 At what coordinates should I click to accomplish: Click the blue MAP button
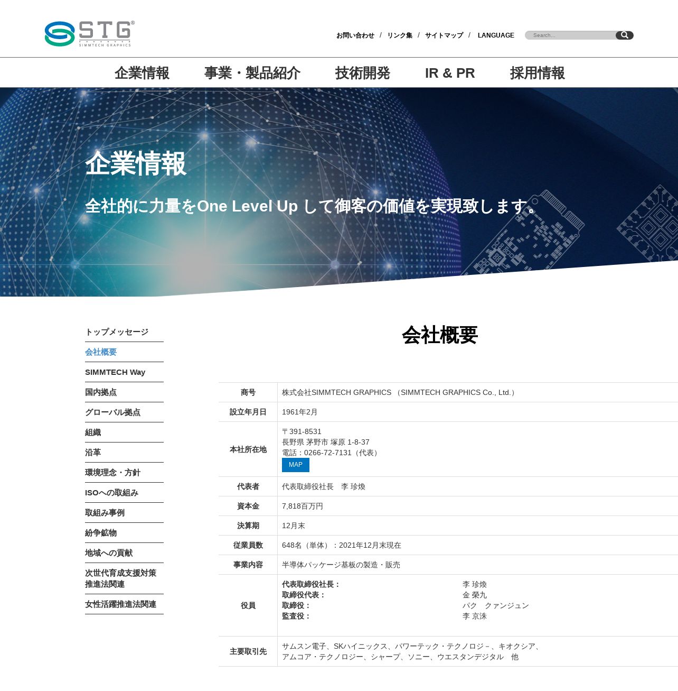tap(296, 465)
